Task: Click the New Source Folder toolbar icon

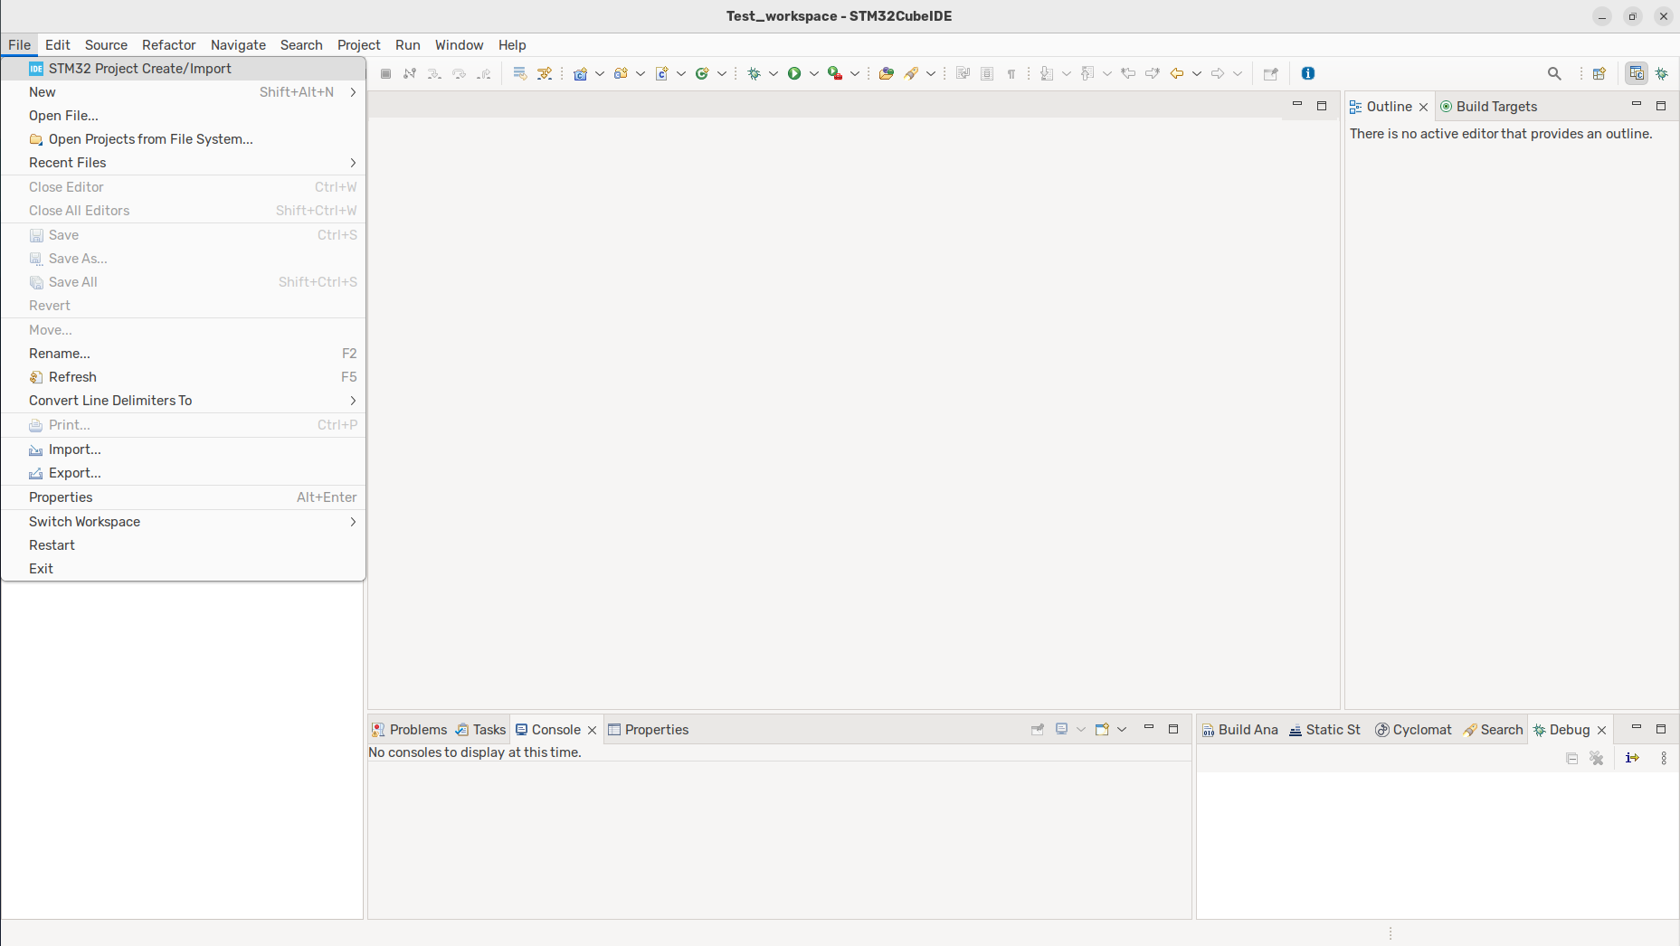Action: pos(621,74)
